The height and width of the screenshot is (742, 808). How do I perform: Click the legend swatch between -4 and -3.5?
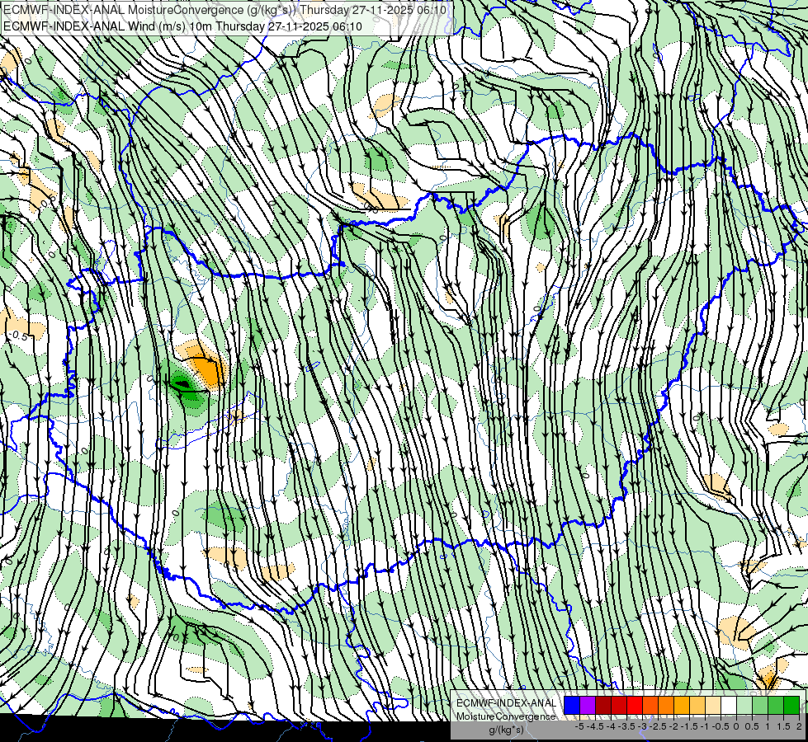[x=619, y=705]
